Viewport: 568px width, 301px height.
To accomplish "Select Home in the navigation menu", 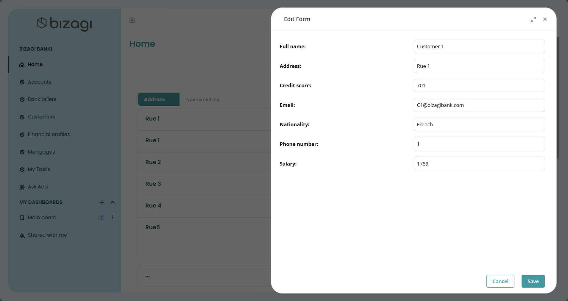I will pyautogui.click(x=35, y=64).
